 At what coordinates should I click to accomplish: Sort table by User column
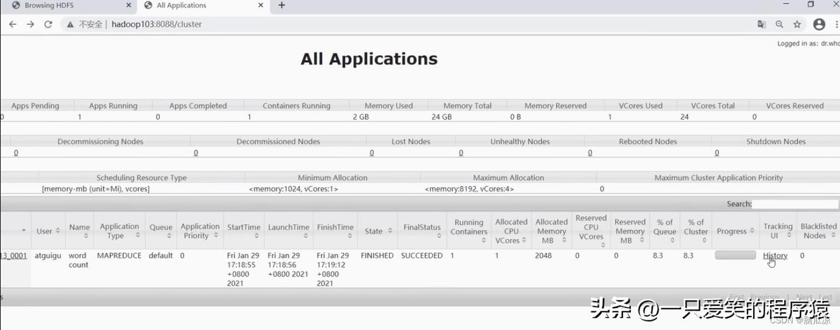pos(48,231)
